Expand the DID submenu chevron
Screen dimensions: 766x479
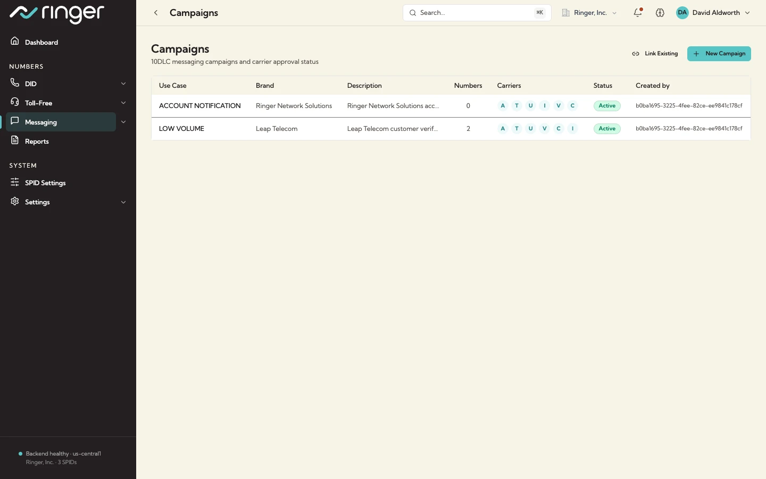pos(123,84)
